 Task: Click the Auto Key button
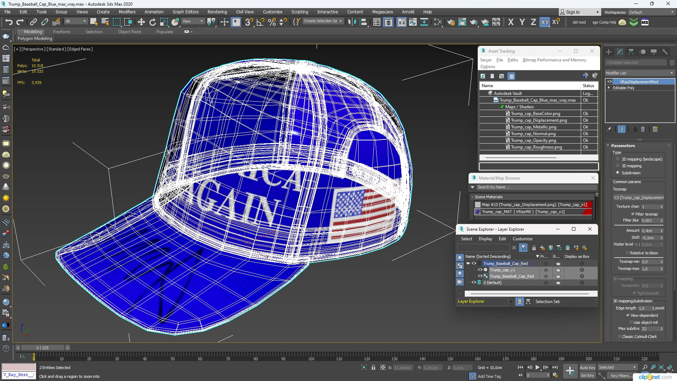(587, 368)
